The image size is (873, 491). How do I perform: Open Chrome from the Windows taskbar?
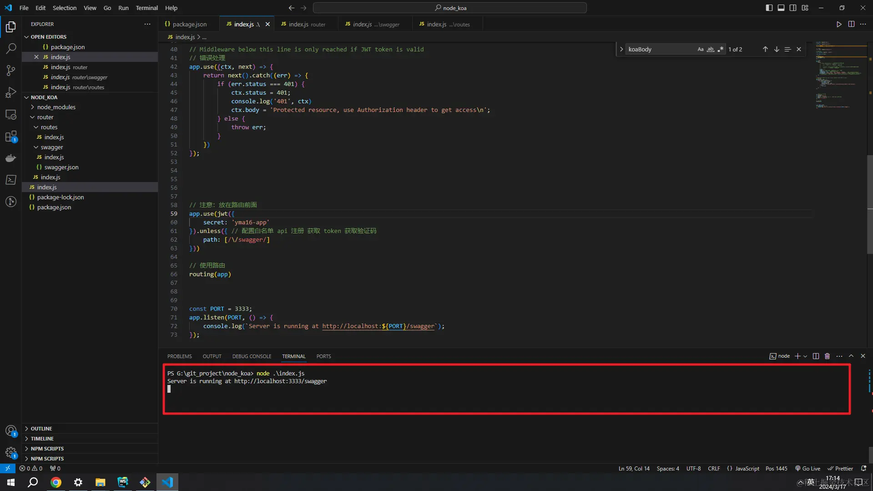click(x=56, y=482)
